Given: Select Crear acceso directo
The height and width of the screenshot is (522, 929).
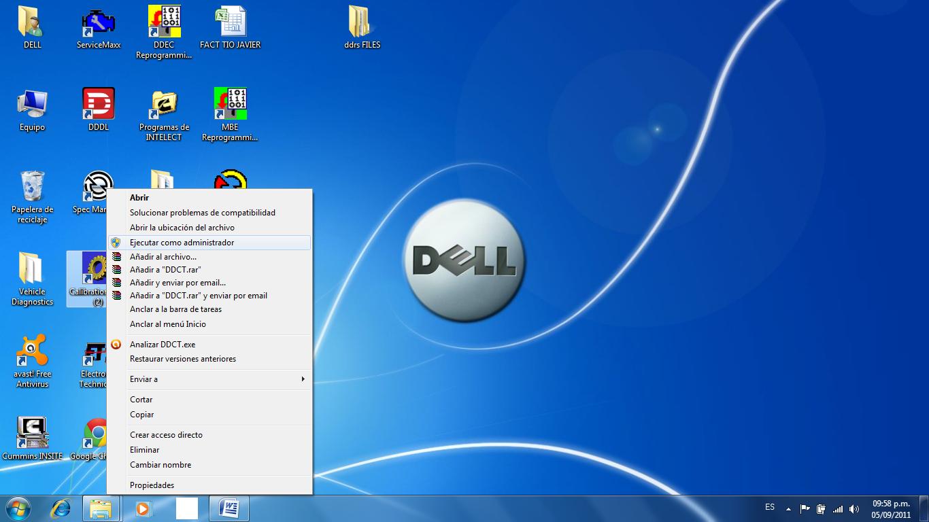Looking at the screenshot, I should 209,435.
